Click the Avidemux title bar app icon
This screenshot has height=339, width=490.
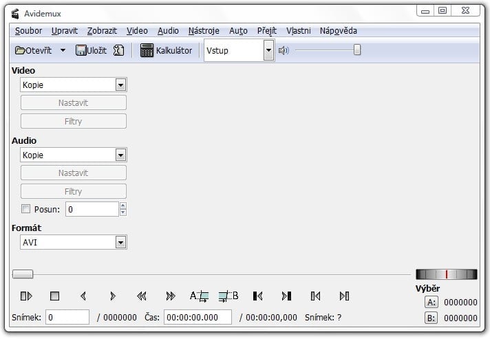tap(15, 14)
